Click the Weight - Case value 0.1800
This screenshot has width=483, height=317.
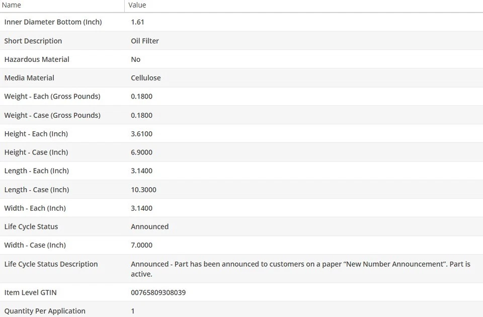click(142, 115)
